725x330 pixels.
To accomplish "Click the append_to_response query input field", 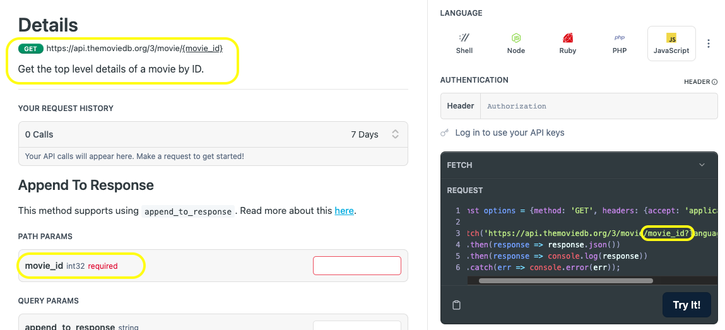I will (x=357, y=326).
